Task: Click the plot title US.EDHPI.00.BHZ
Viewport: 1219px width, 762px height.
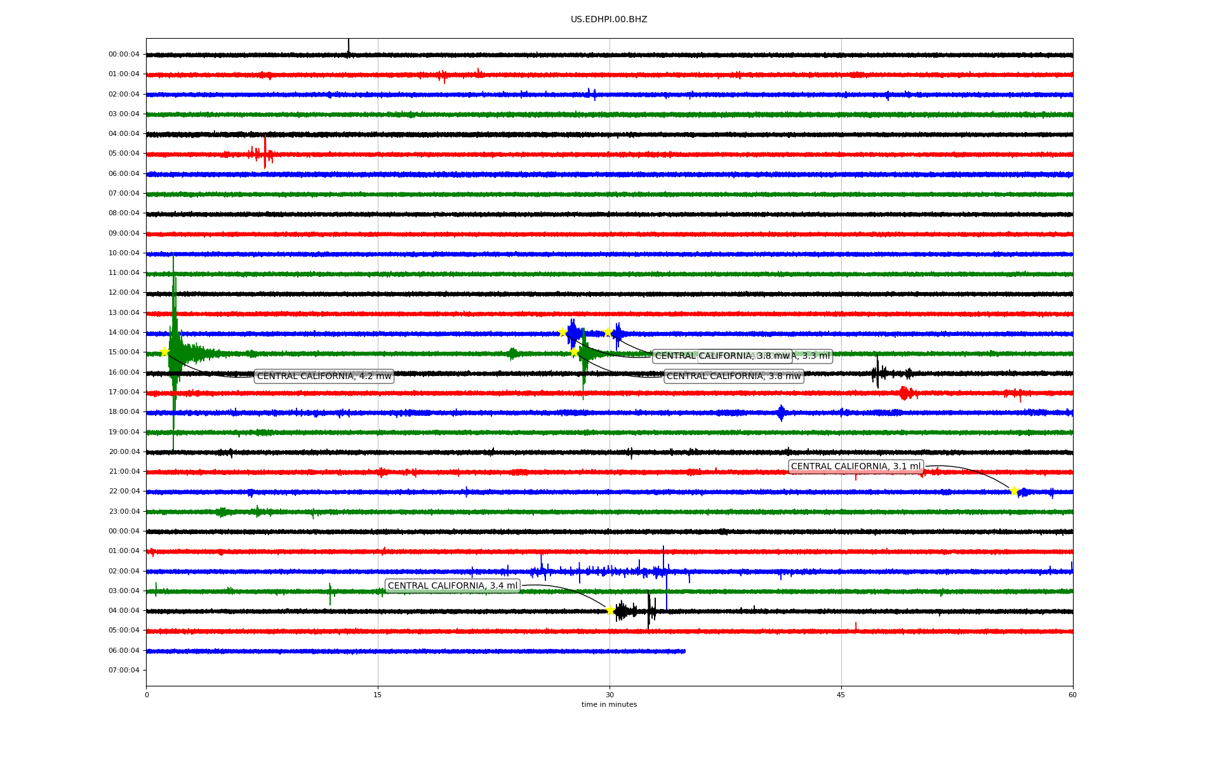Action: tap(609, 20)
